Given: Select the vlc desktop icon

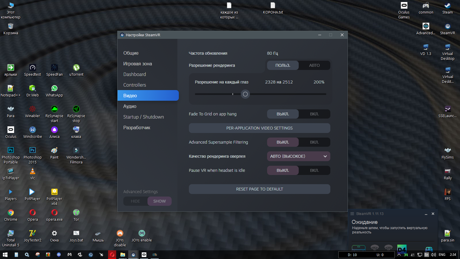Looking at the screenshot, I should click(x=32, y=174).
